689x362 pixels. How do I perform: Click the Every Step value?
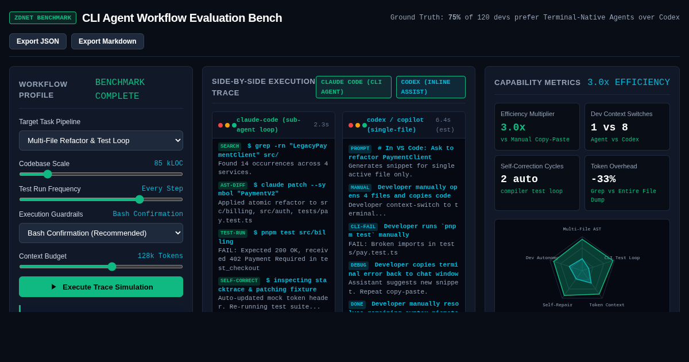pyautogui.click(x=162, y=189)
